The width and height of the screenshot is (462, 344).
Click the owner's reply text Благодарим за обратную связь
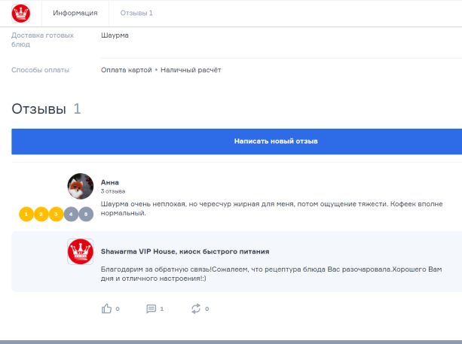[271, 274]
